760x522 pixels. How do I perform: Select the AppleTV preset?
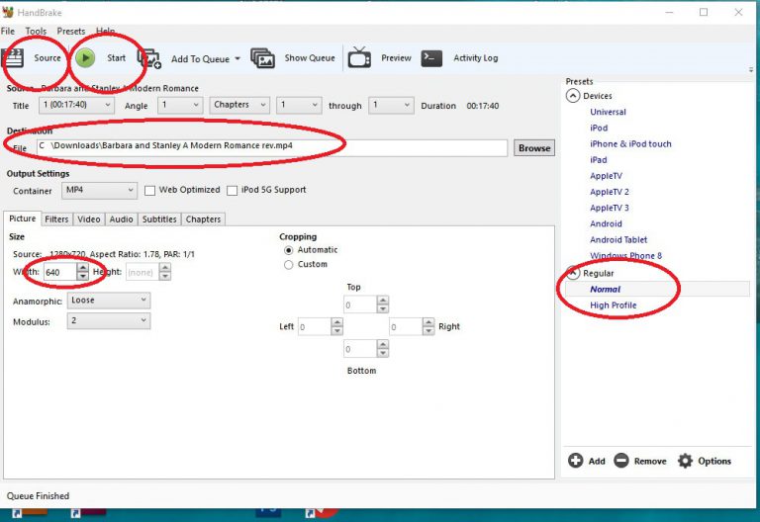point(606,176)
